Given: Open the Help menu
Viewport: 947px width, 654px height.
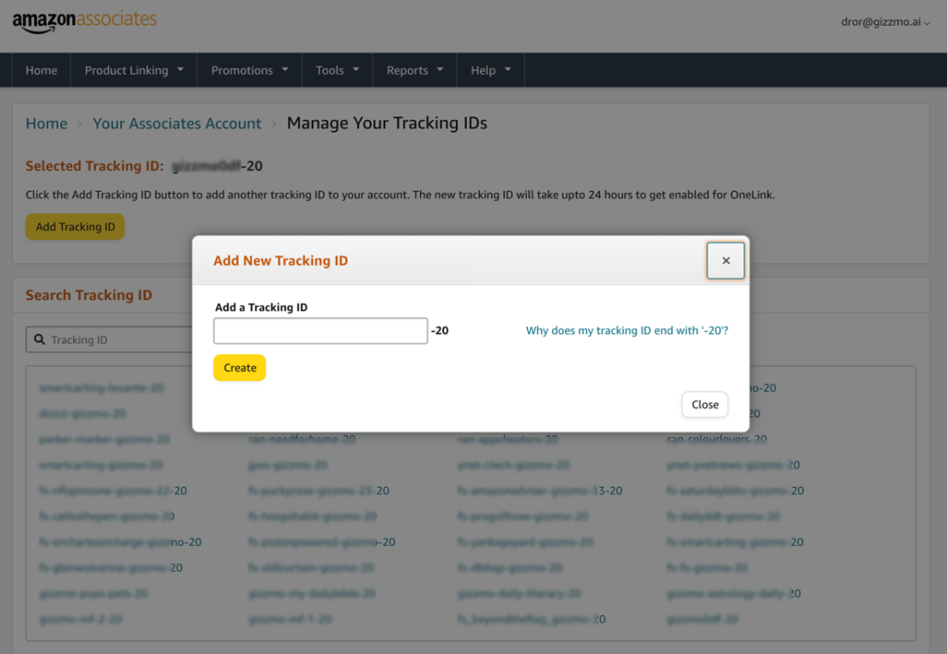Looking at the screenshot, I should 491,70.
